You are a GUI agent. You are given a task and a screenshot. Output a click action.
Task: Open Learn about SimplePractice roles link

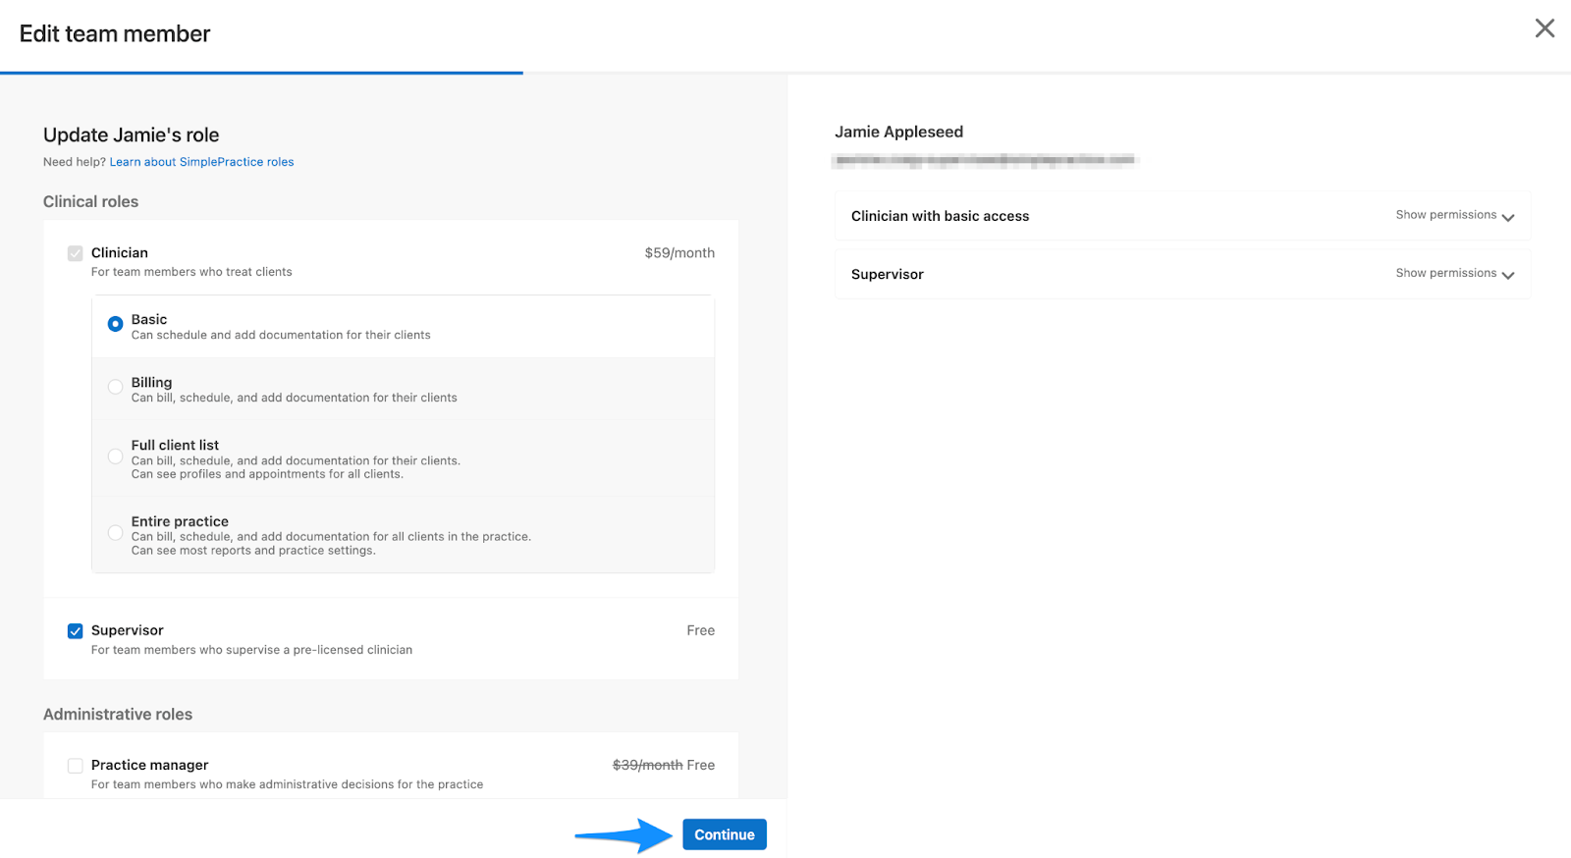coord(201,162)
